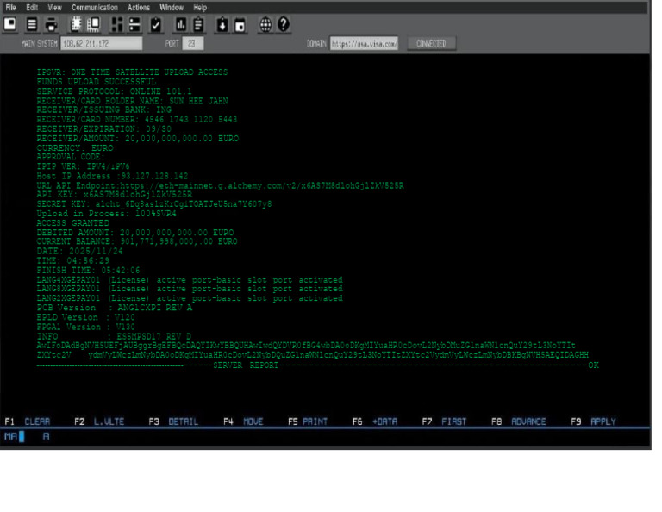Click the EPLD Version V120 line
Screen dimensions: 662x512
point(85,317)
